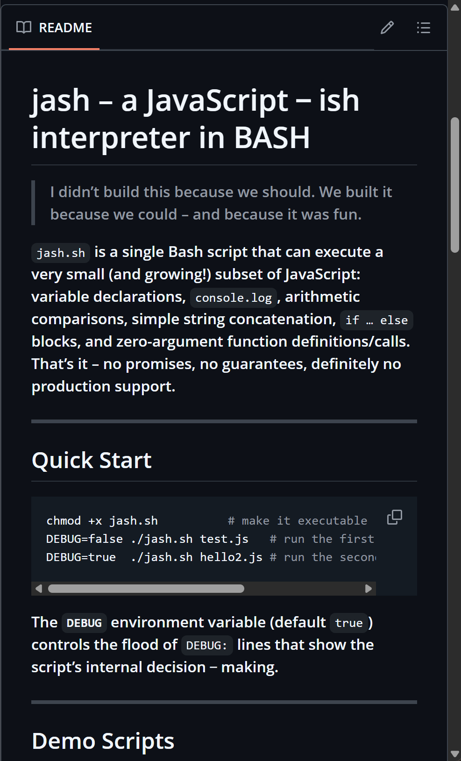Select the README tab

(x=54, y=28)
